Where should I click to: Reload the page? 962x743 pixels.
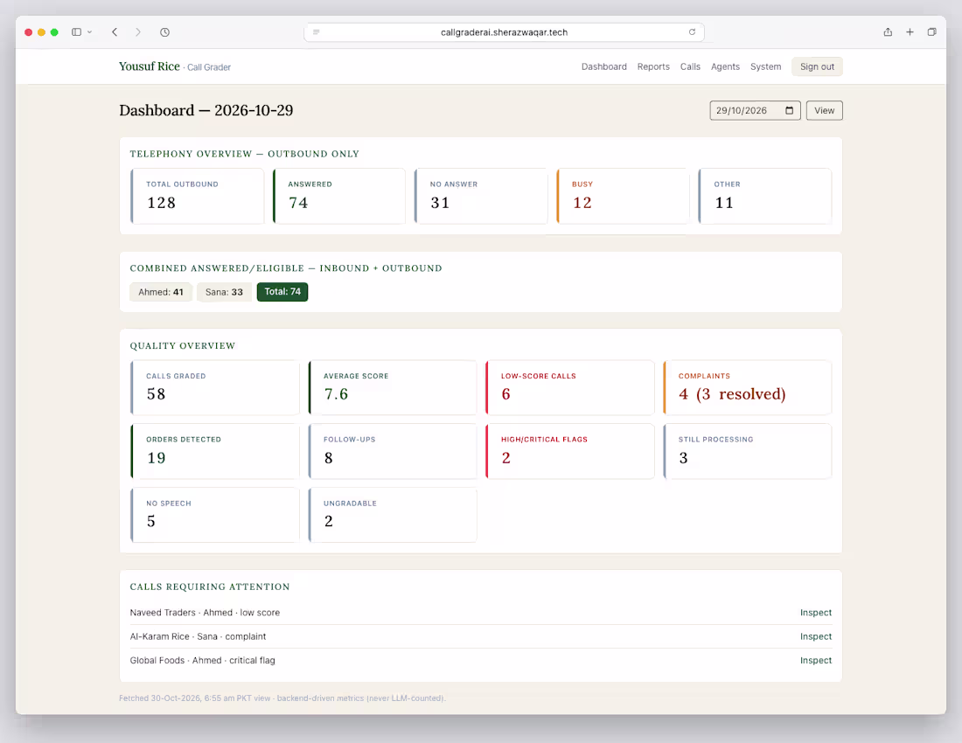[x=692, y=31]
